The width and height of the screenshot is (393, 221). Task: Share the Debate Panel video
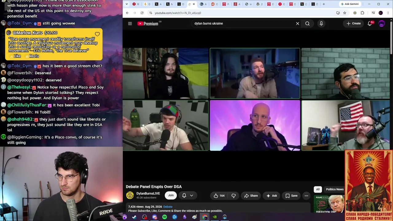click(251, 196)
